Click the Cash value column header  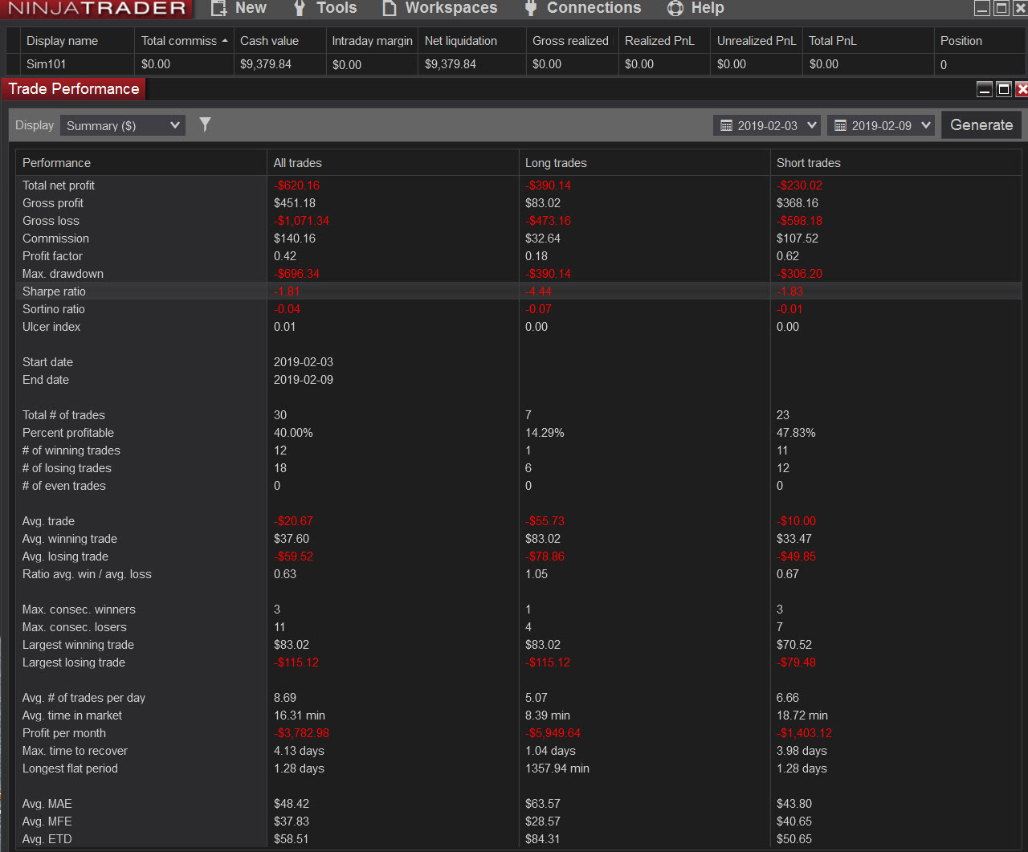279,41
